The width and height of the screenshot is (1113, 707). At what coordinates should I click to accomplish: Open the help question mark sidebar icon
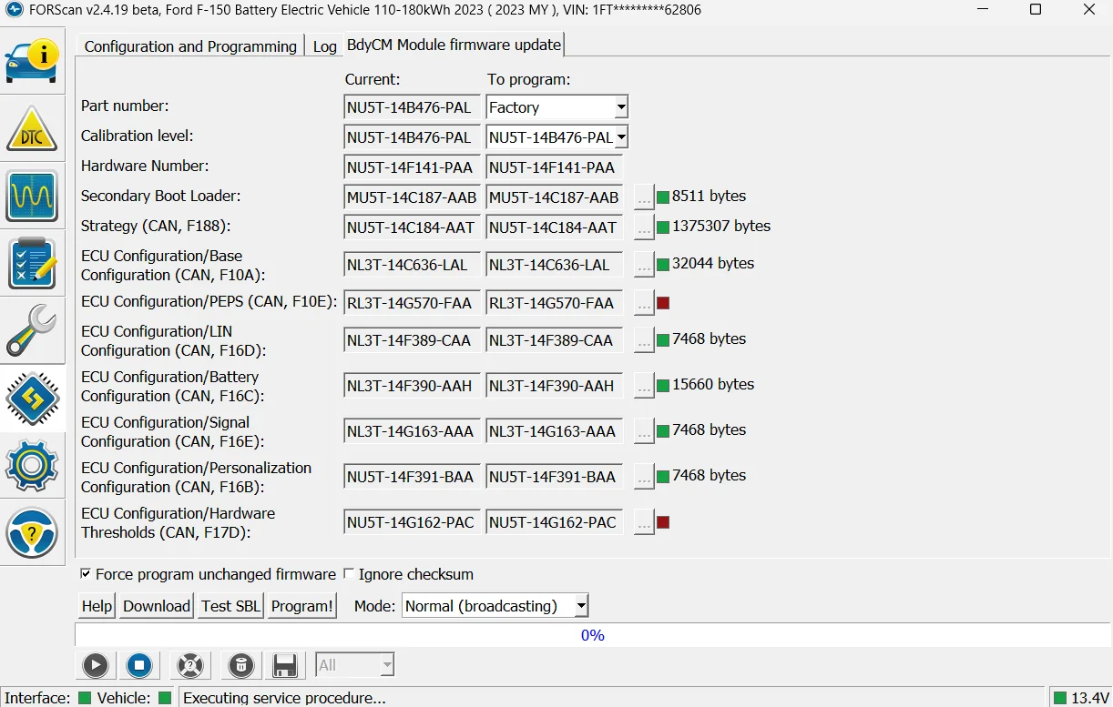pyautogui.click(x=33, y=534)
